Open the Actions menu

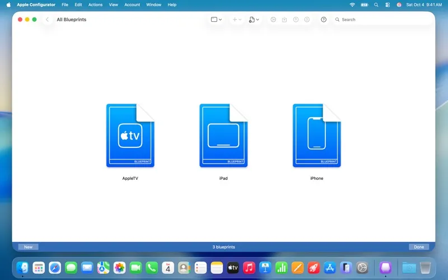point(95,4)
